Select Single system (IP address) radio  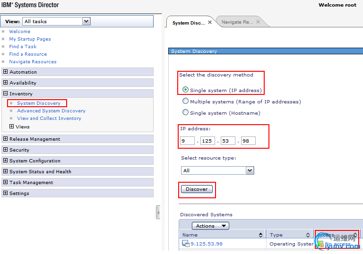point(185,90)
